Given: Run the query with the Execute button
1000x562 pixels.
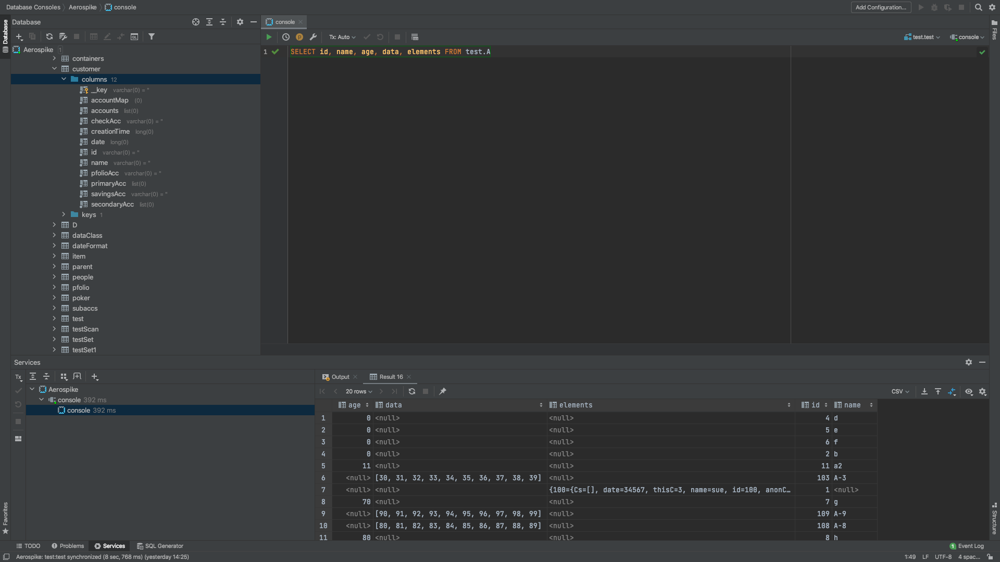Looking at the screenshot, I should coord(269,37).
